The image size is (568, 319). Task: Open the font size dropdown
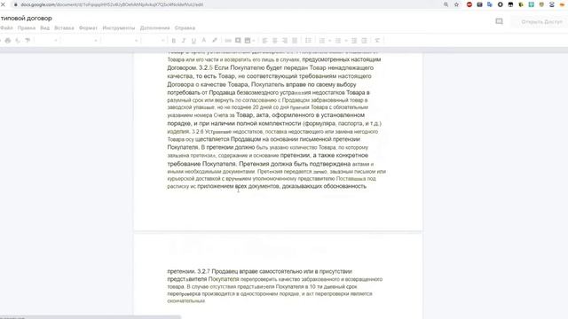coord(154,41)
